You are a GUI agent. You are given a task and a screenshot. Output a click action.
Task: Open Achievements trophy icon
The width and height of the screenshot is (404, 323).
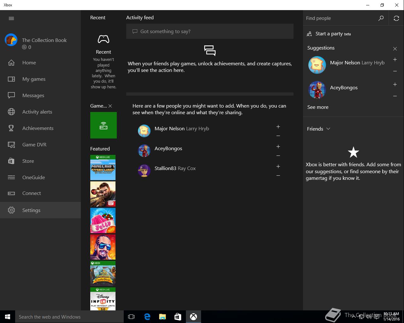coord(11,128)
